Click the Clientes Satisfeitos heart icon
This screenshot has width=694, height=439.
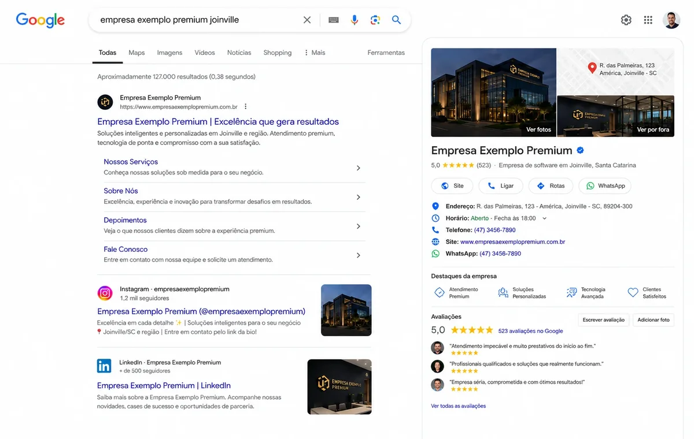point(633,293)
